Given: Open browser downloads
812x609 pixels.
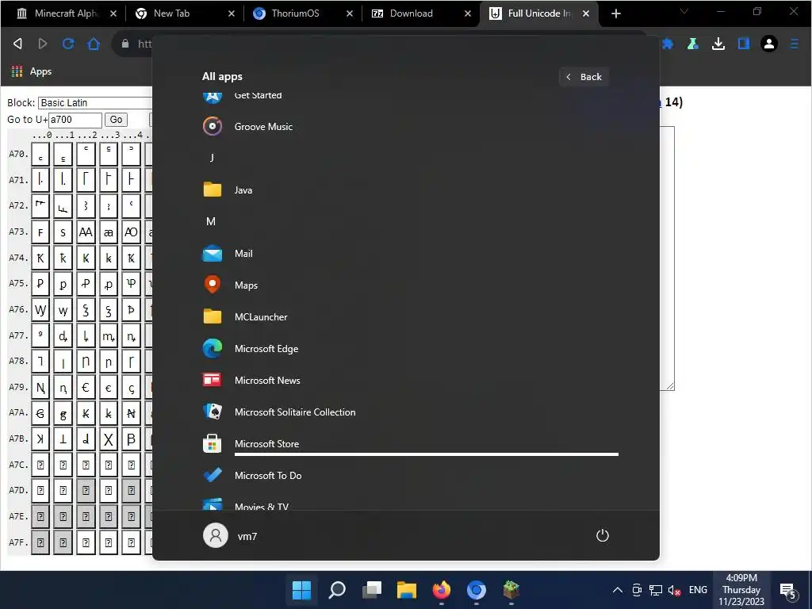Looking at the screenshot, I should (718, 44).
